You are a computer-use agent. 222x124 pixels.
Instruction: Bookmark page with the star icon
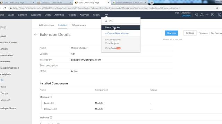(217, 8)
